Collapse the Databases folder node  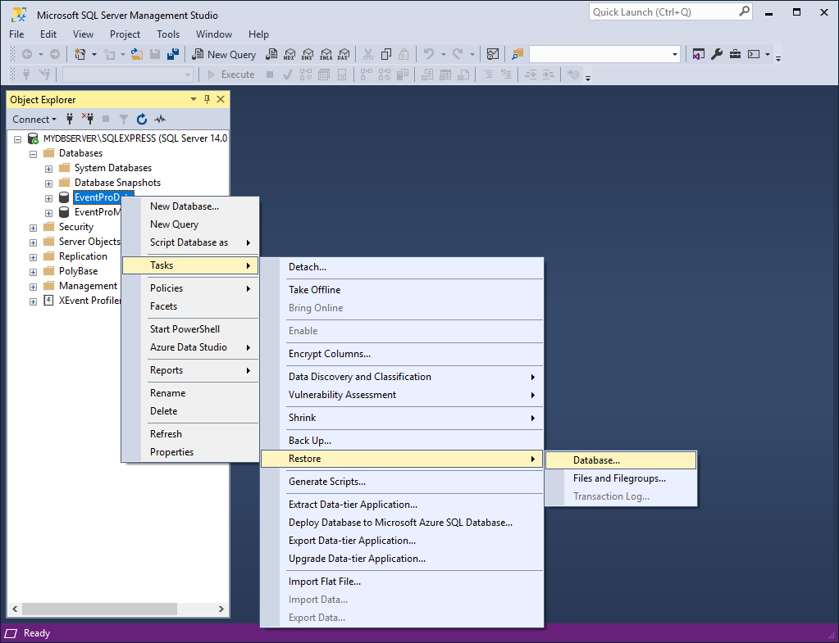coord(33,154)
